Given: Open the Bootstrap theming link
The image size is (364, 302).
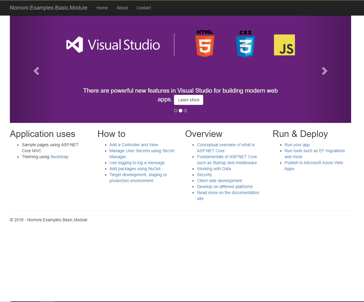Looking at the screenshot, I should [60, 157].
